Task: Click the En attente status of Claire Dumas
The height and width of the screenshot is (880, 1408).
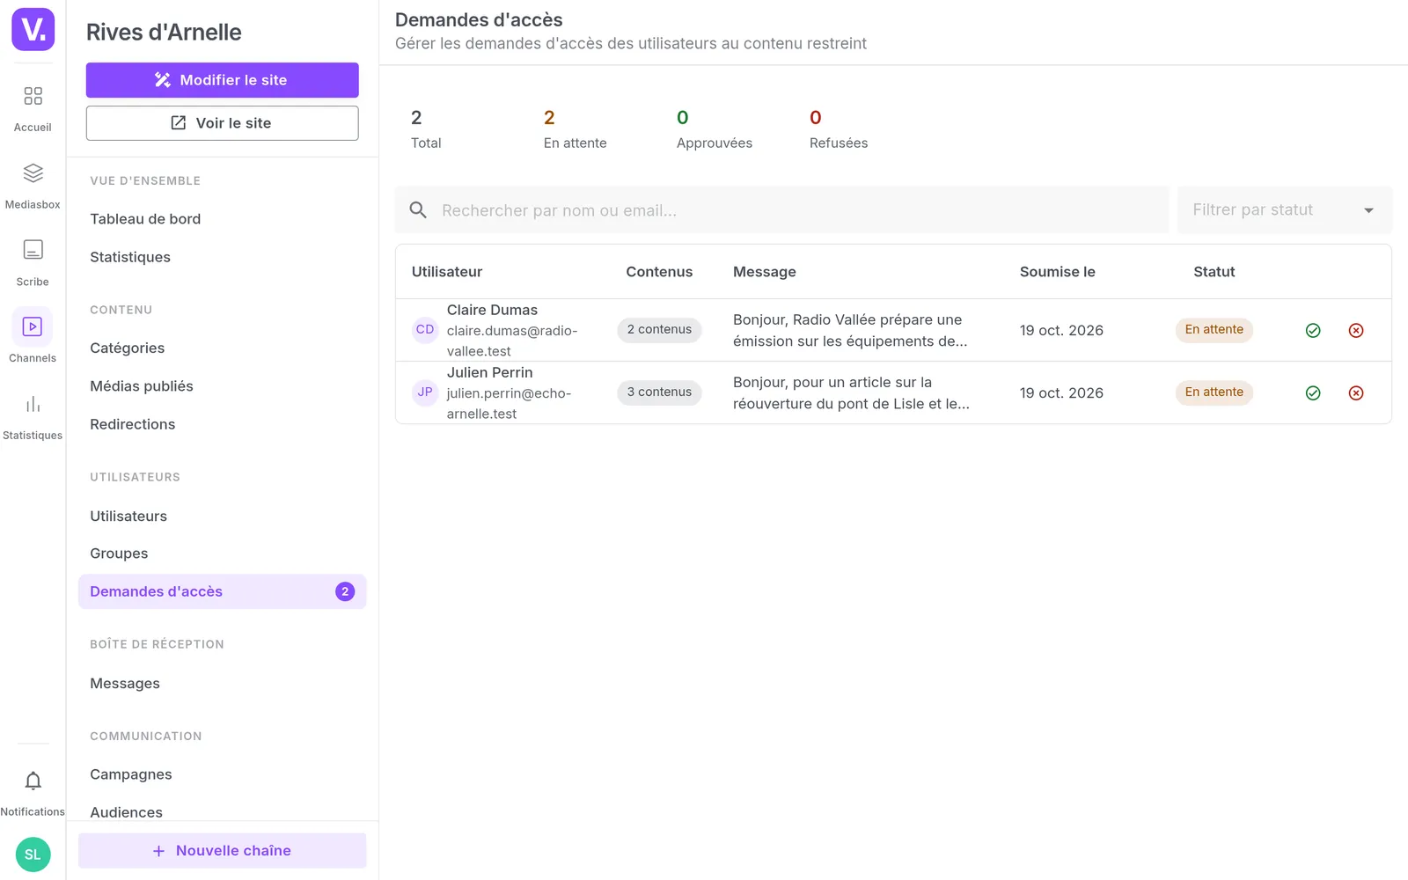Action: coord(1214,330)
